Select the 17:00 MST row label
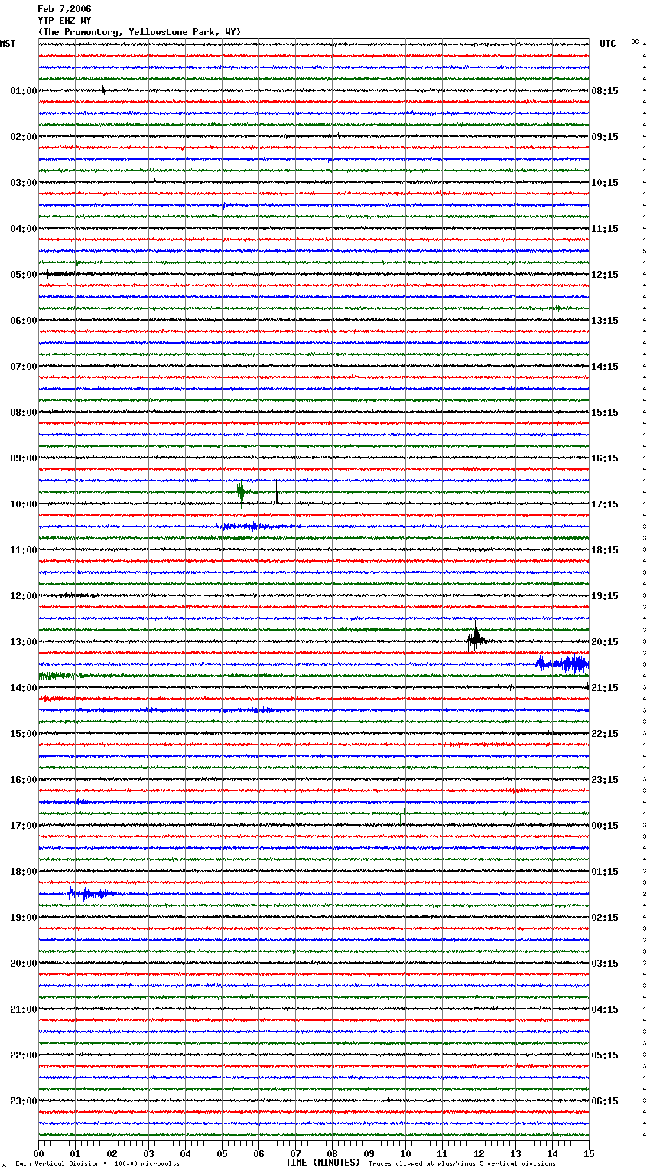The image size is (650, 1174). (24, 826)
